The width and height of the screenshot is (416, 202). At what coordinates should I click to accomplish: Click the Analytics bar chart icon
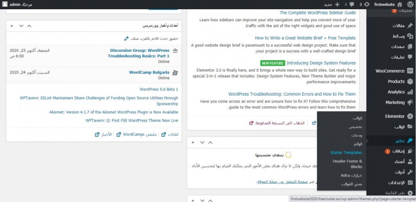pos(410,92)
